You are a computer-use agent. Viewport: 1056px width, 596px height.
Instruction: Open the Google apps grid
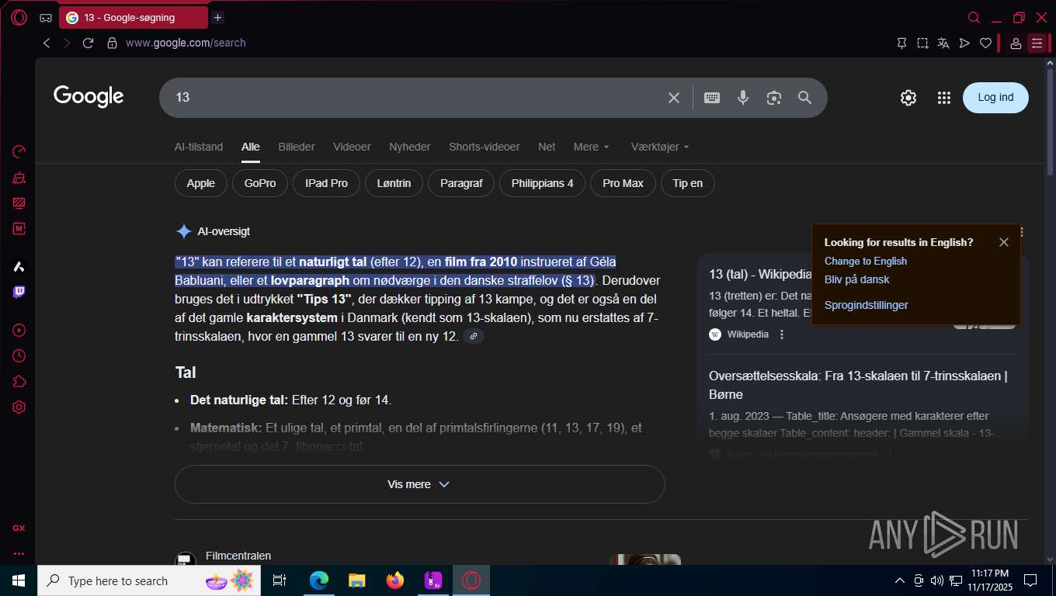coord(944,98)
